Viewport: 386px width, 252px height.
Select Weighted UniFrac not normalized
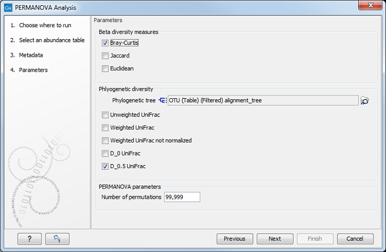click(x=105, y=141)
